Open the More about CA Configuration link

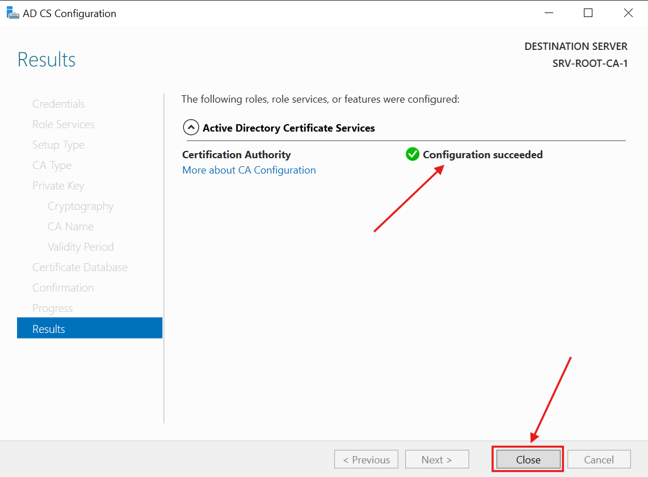point(249,170)
